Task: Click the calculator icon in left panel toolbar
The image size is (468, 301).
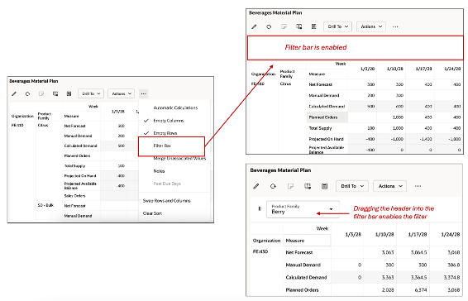Action: click(x=69, y=93)
